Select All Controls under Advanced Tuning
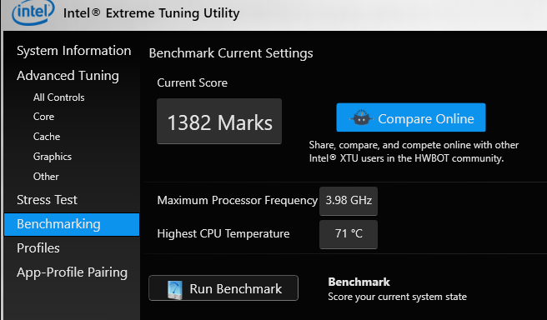 point(58,97)
